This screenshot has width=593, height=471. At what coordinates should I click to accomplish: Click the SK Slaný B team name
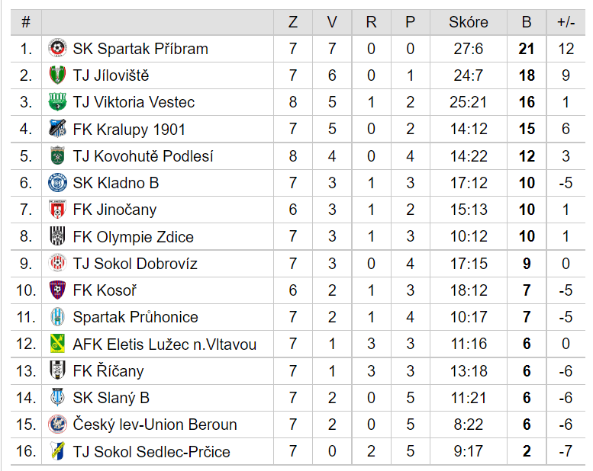pyautogui.click(x=111, y=398)
